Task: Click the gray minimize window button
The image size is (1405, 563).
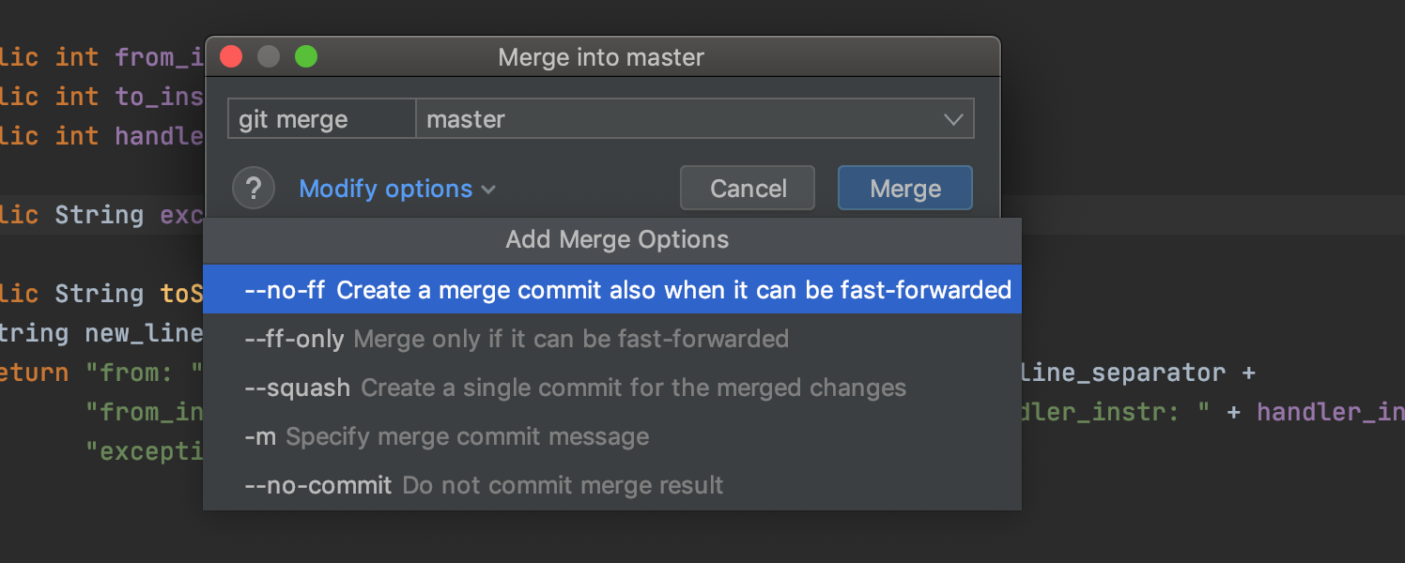Action: [x=269, y=57]
